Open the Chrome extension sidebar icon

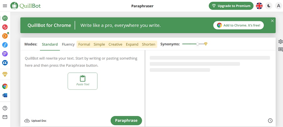coord(5,86)
